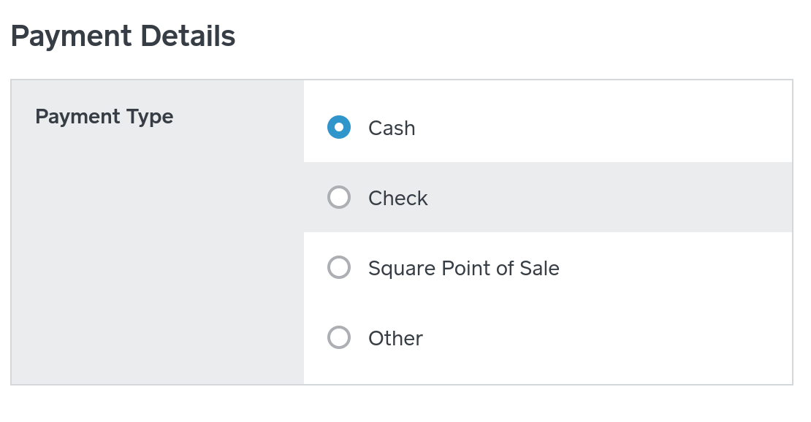
Task: Click the empty circle beside Check
Action: point(339,197)
